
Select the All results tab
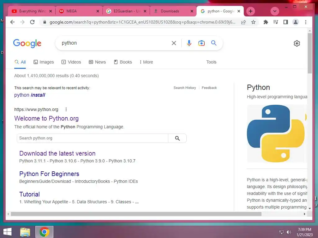[20, 62]
